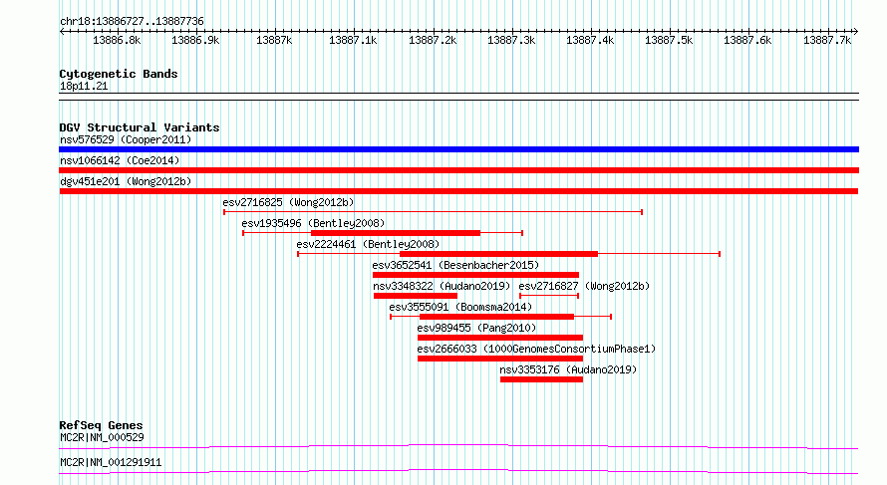
Task: Open the nsv576529 (Cooper2011) label
Action: [x=126, y=139]
